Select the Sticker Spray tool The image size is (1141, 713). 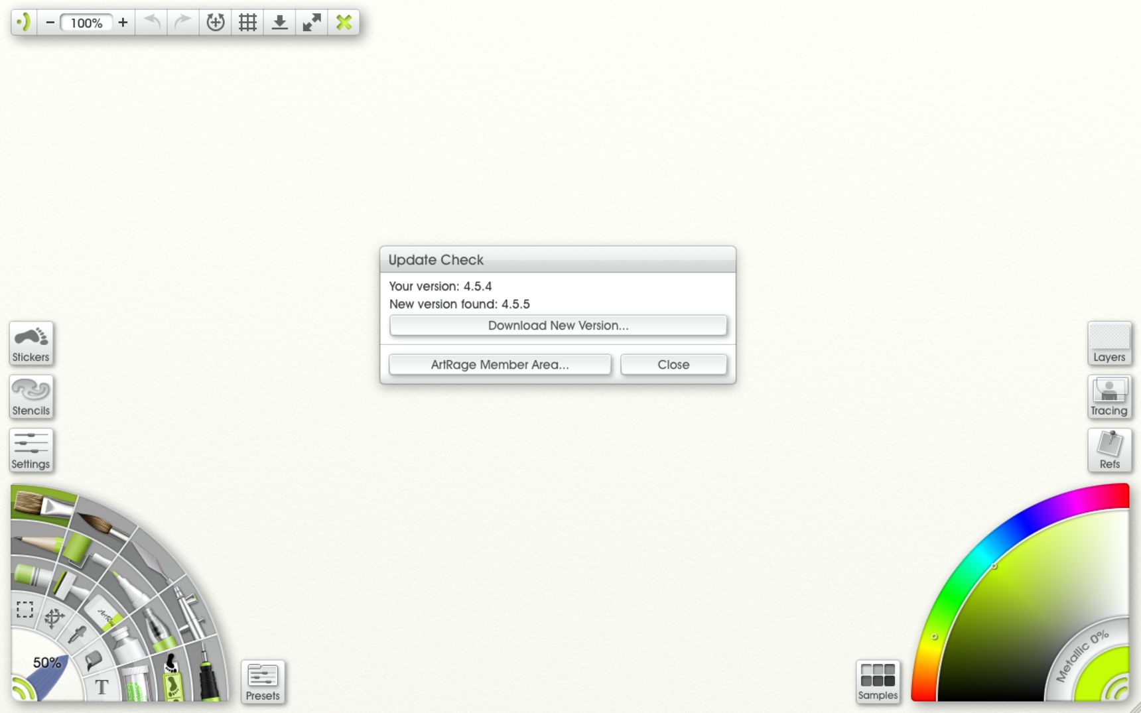pos(172,677)
